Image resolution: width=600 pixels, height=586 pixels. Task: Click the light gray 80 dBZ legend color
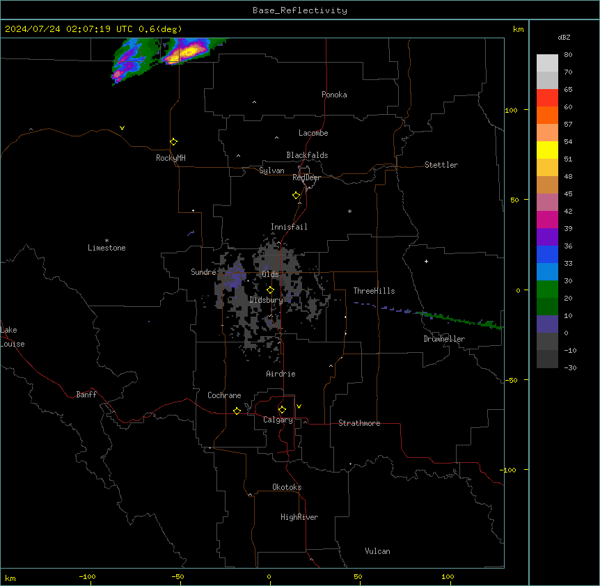pyautogui.click(x=547, y=63)
